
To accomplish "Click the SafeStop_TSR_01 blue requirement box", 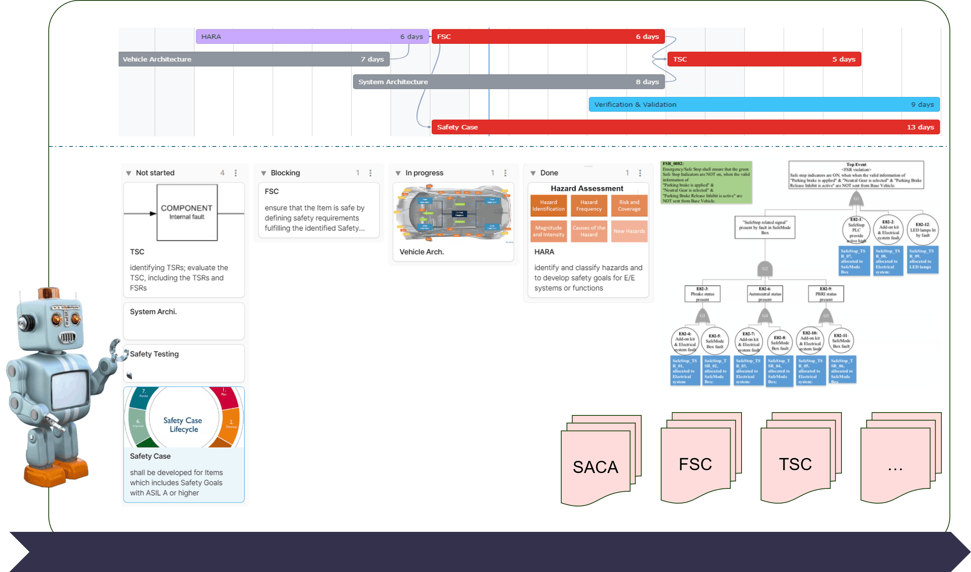I will [x=685, y=370].
